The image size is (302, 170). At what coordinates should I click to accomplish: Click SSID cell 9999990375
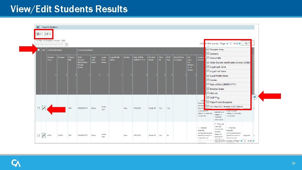click(x=83, y=108)
